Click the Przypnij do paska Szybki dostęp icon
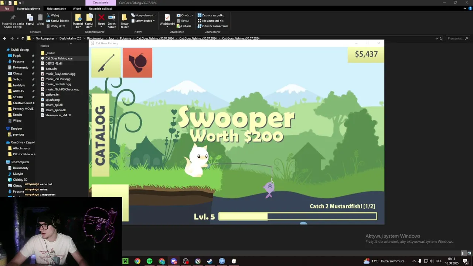 tap(13, 21)
